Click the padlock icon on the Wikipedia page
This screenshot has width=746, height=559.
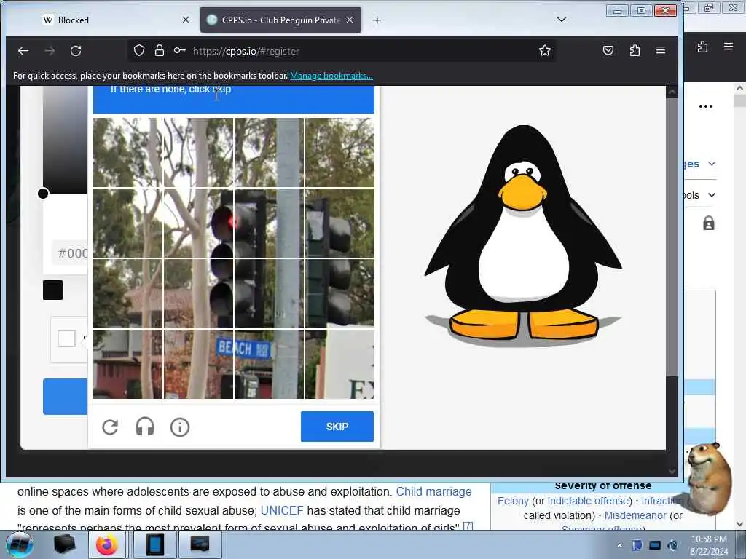point(708,223)
